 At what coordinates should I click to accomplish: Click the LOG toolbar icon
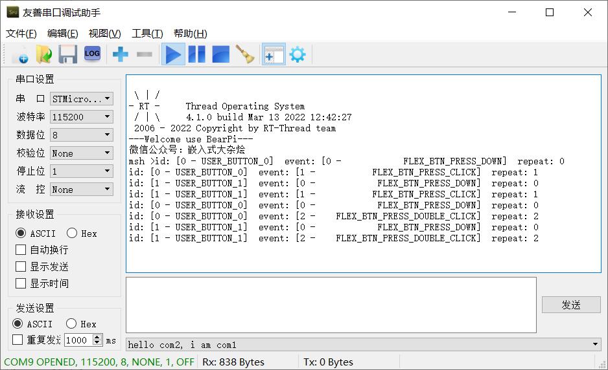[x=92, y=54]
